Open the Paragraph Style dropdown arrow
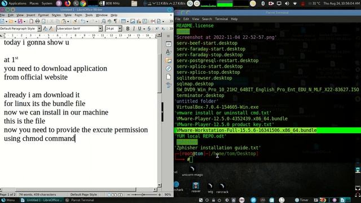 [39, 29]
